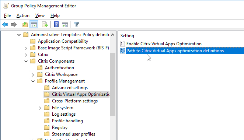Click the tree pane vertical scrollbar thumb
244x140 pixels.
click(x=112, y=84)
